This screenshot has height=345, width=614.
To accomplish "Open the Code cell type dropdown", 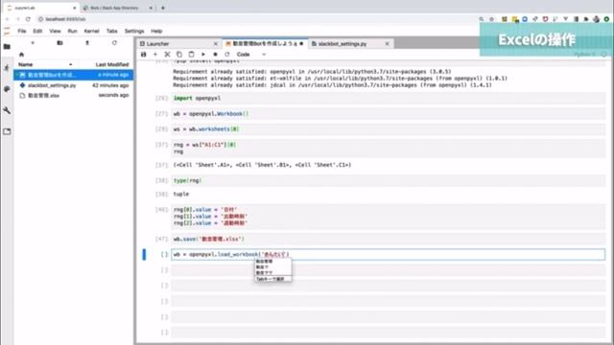I will click(x=251, y=55).
